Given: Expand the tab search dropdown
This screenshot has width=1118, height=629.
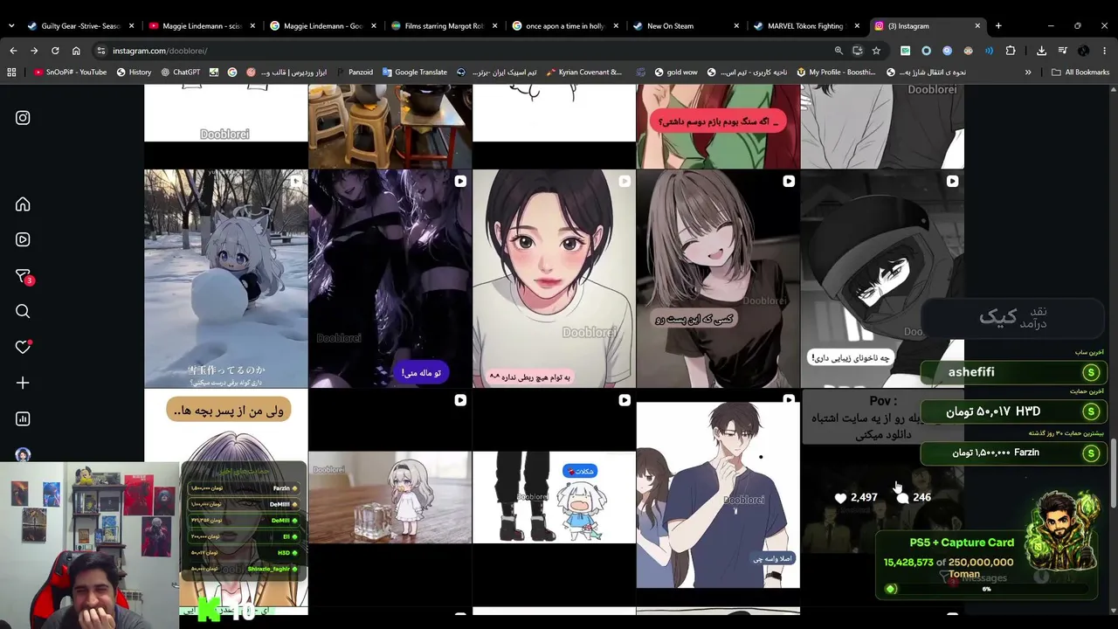Looking at the screenshot, I should [10, 26].
